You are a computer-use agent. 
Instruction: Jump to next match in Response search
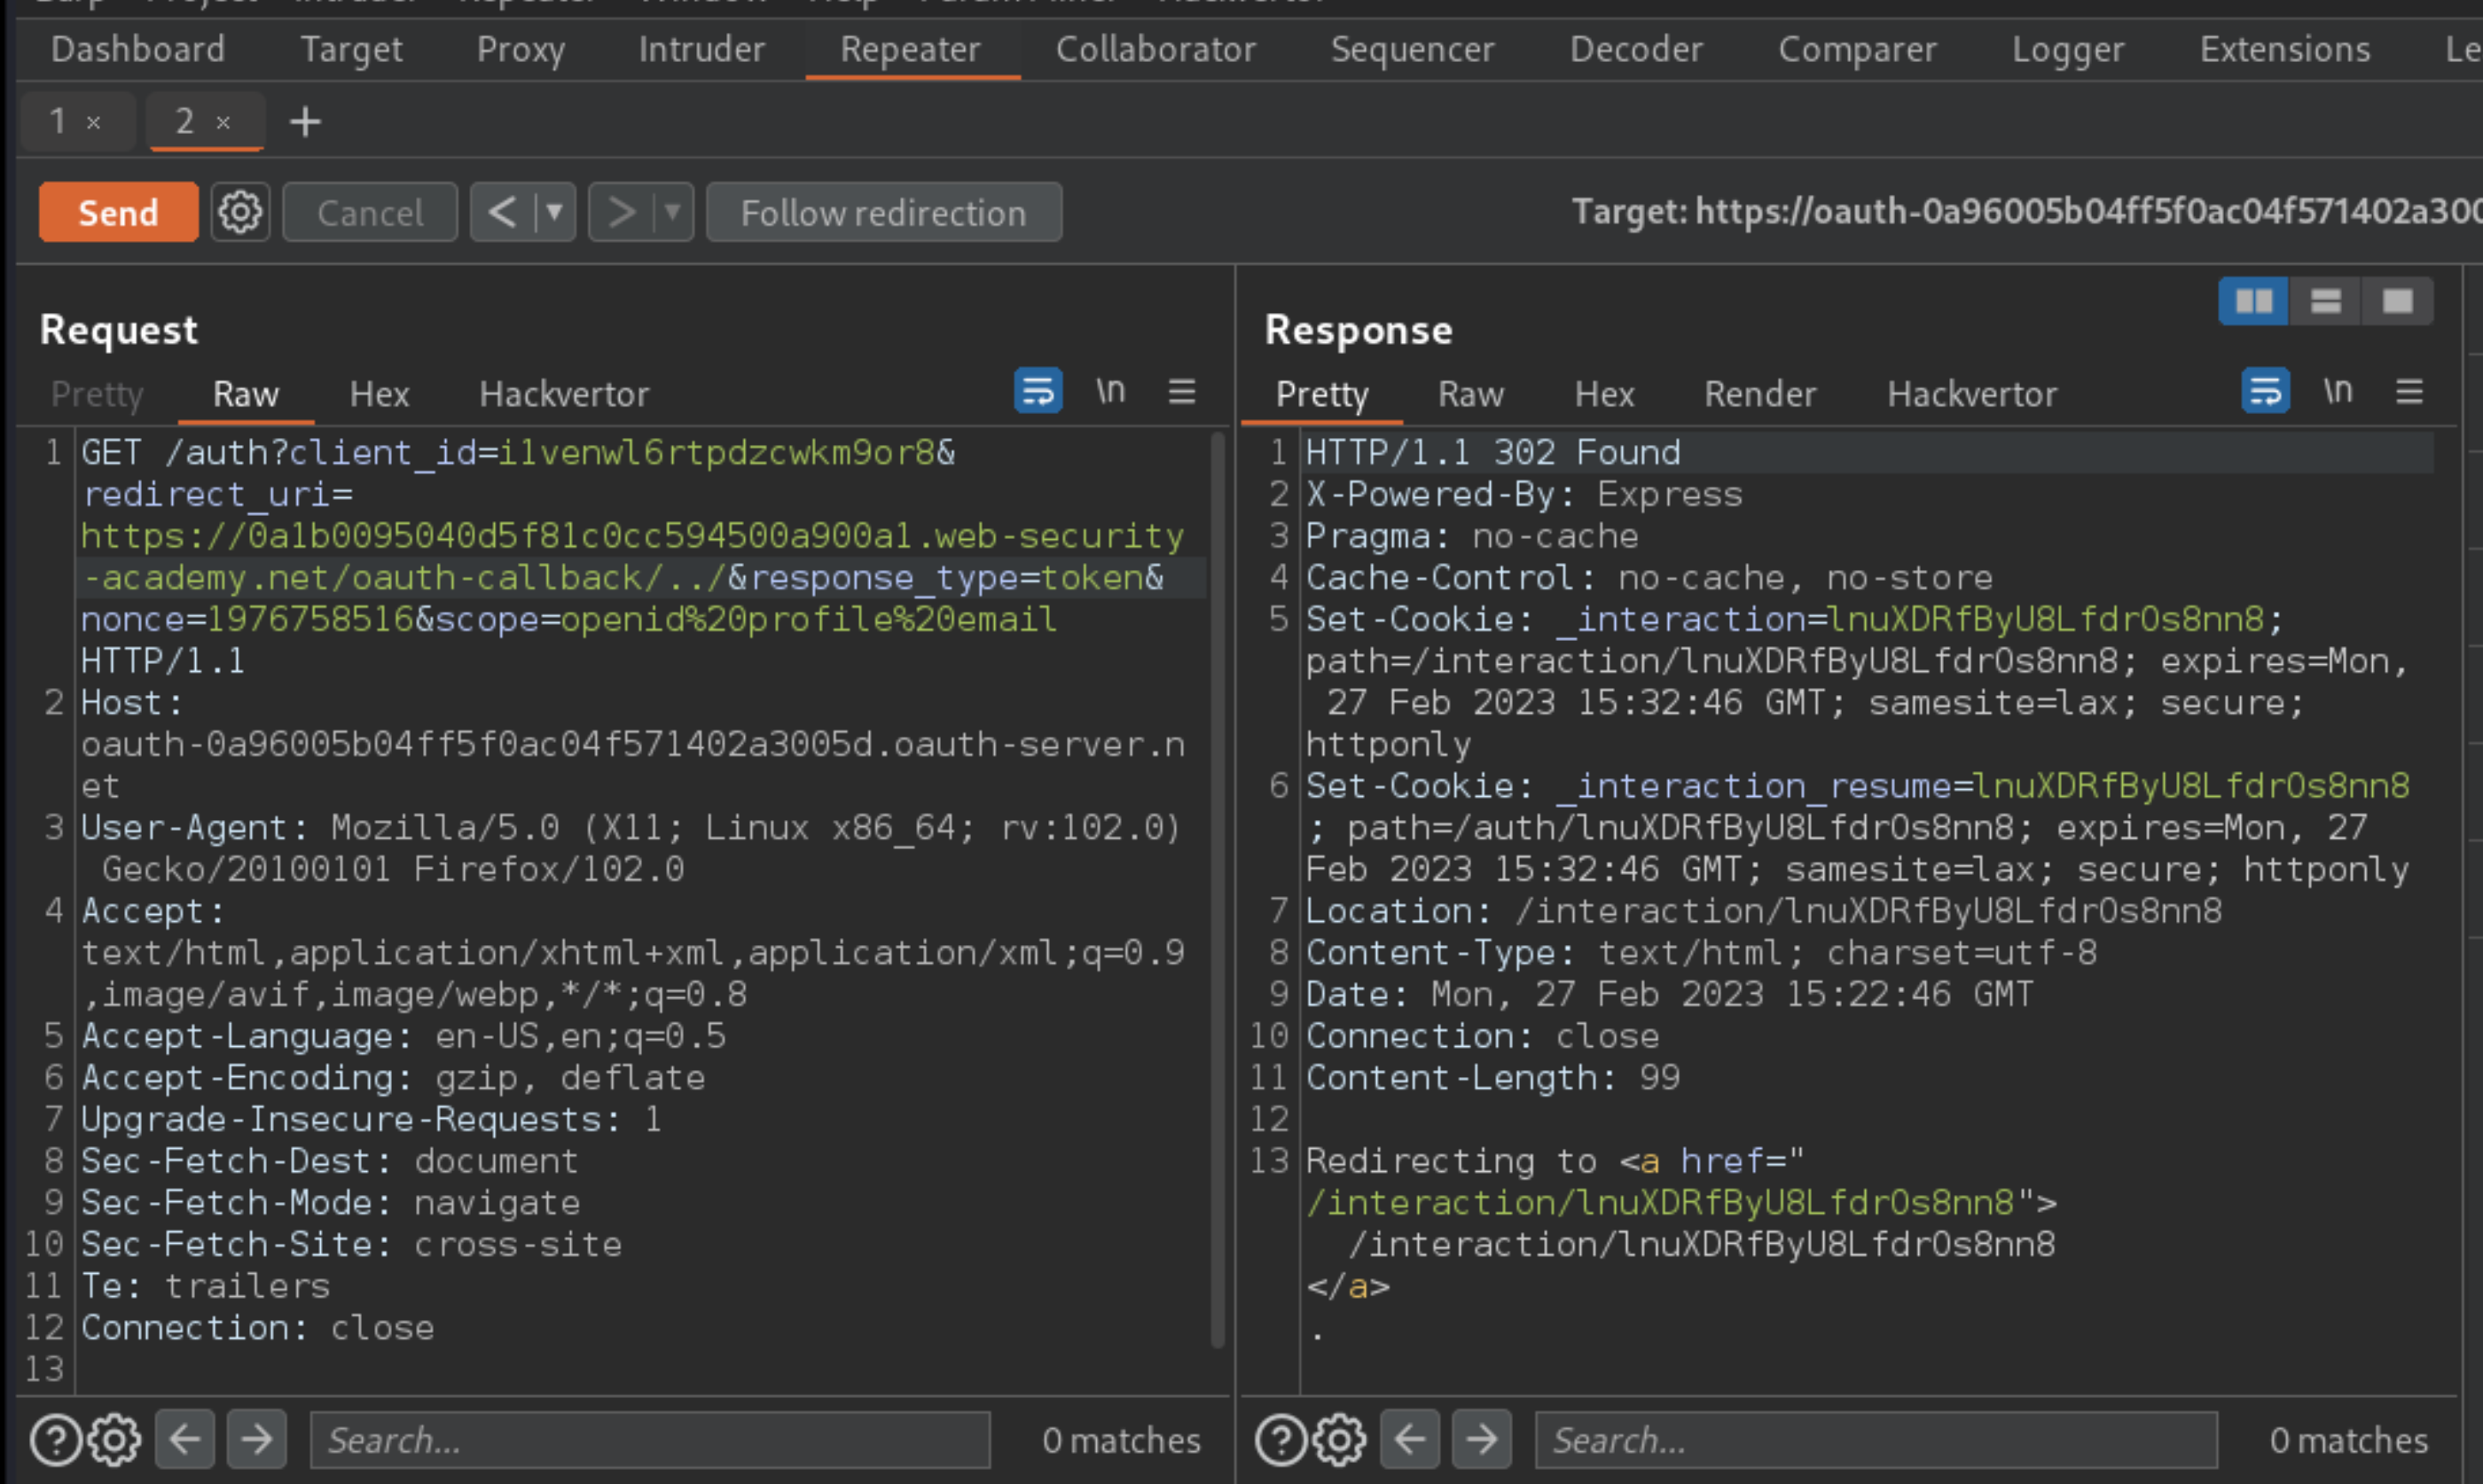(1482, 1440)
